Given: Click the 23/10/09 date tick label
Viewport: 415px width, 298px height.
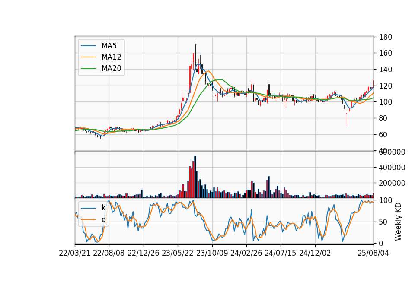Looking at the screenshot, I should 212,253.
